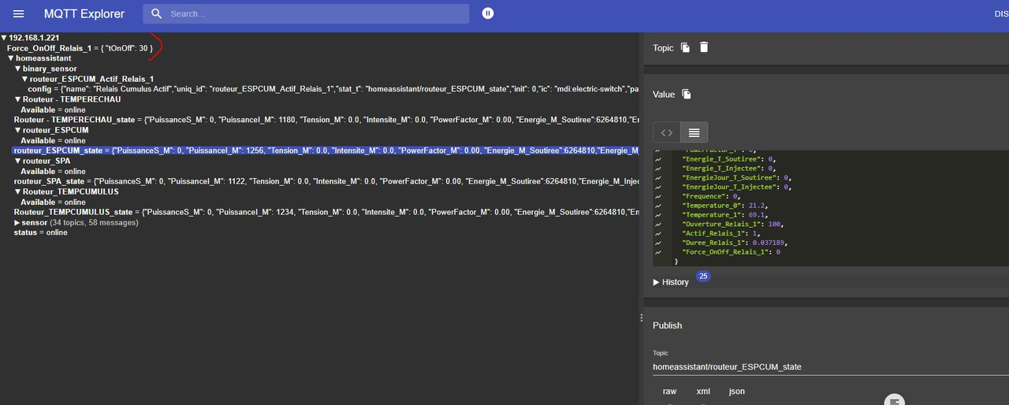The height and width of the screenshot is (405, 1009).
Task: Switch value view to raw lines mode
Action: (694, 132)
